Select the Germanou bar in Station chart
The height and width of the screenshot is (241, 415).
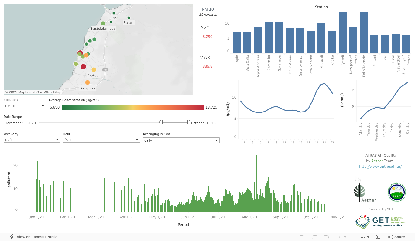tap(279, 38)
